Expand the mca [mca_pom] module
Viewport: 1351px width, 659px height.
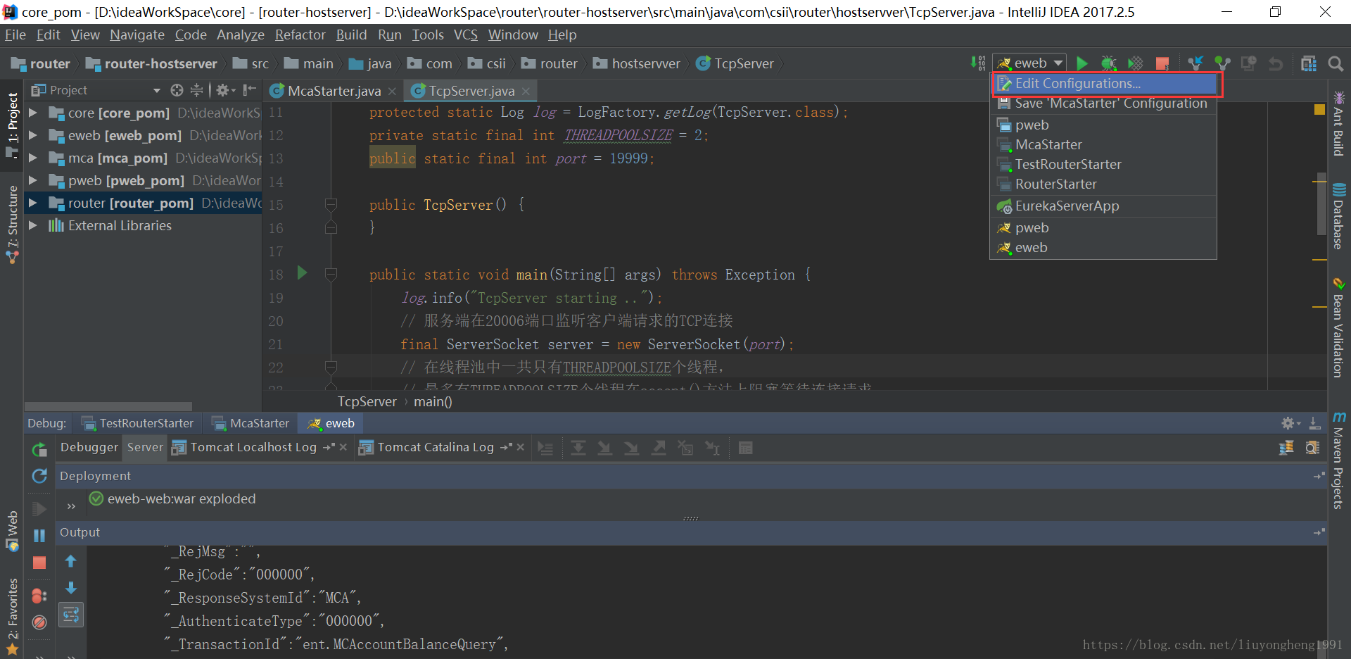[32, 158]
